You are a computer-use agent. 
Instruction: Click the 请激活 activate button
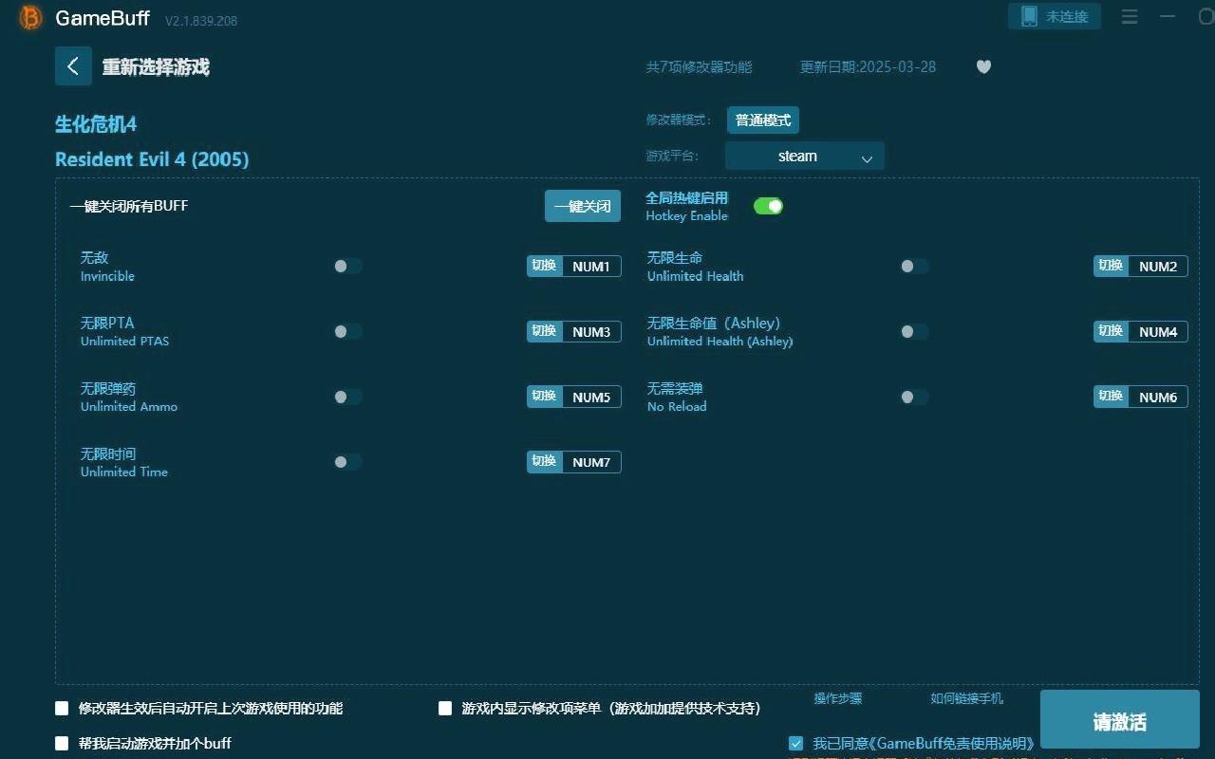pyautogui.click(x=1120, y=721)
